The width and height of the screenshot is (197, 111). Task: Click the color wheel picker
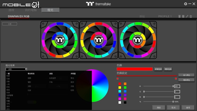(92, 86)
